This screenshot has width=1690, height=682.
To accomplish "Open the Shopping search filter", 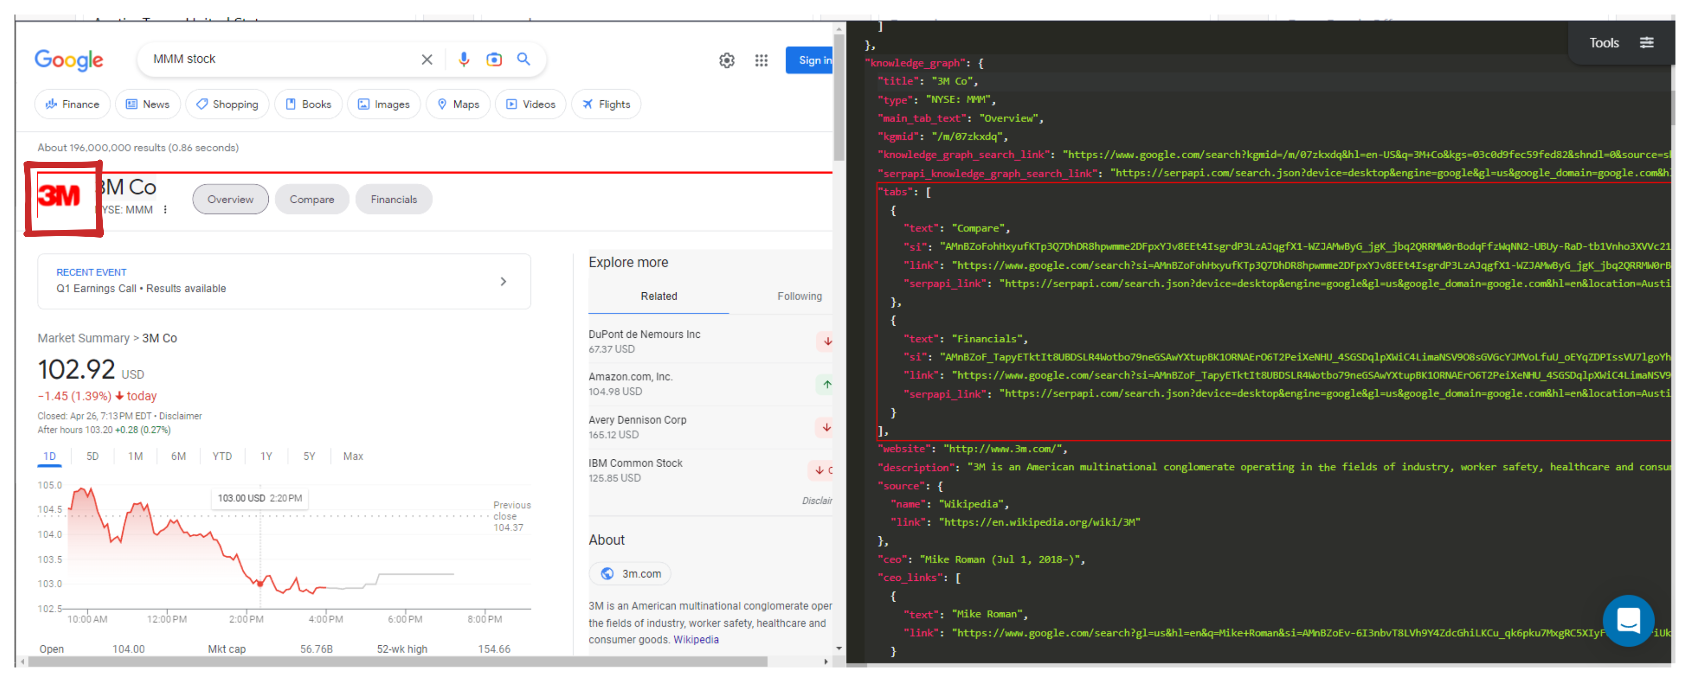I will 227,104.
